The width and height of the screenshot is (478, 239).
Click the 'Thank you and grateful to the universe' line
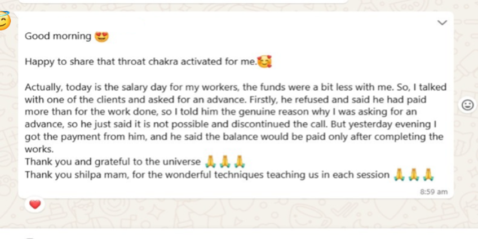click(x=113, y=162)
